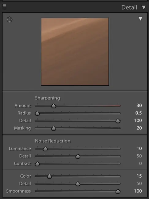Click the detail preview thumbnail image
149x199 pixels.
(75, 52)
